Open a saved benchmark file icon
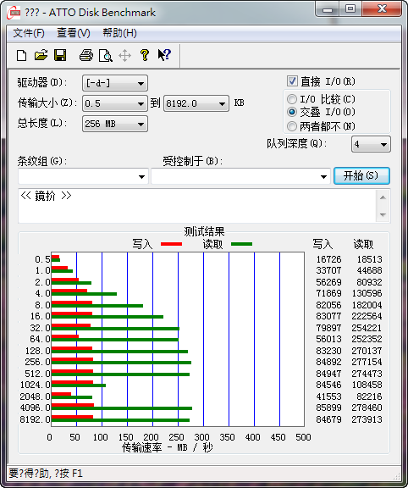 (41, 55)
